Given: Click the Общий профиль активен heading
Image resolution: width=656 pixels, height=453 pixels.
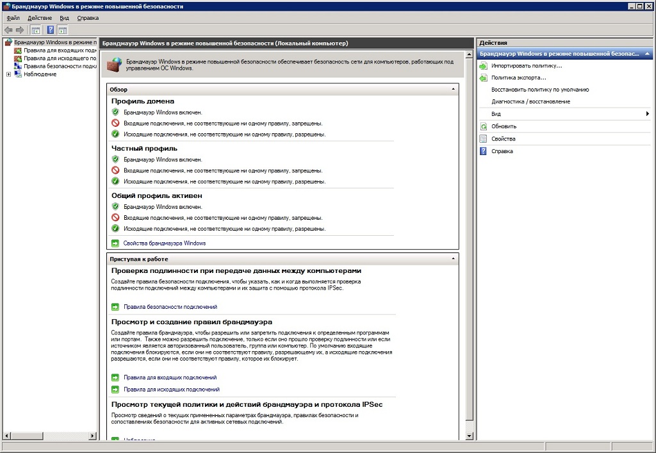Looking at the screenshot, I should 156,196.
